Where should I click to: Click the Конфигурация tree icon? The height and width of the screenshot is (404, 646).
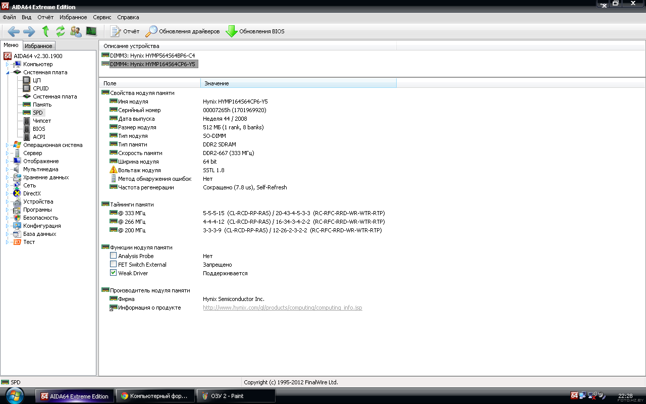click(17, 226)
